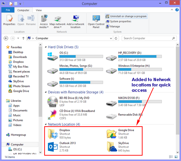The height and width of the screenshot is (161, 181).
Task: Select Recorded TV in Favorites
Action: pyautogui.click(x=19, y=76)
